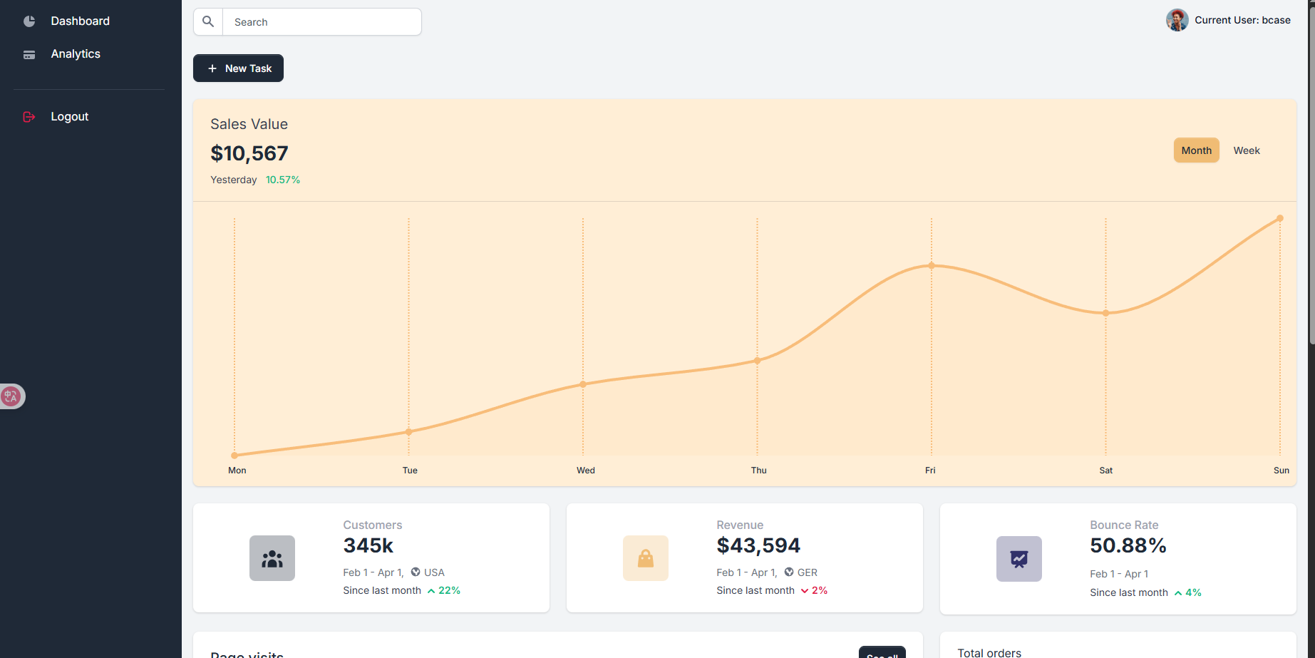Focus the Search input field
The height and width of the screenshot is (658, 1315).
[322, 22]
